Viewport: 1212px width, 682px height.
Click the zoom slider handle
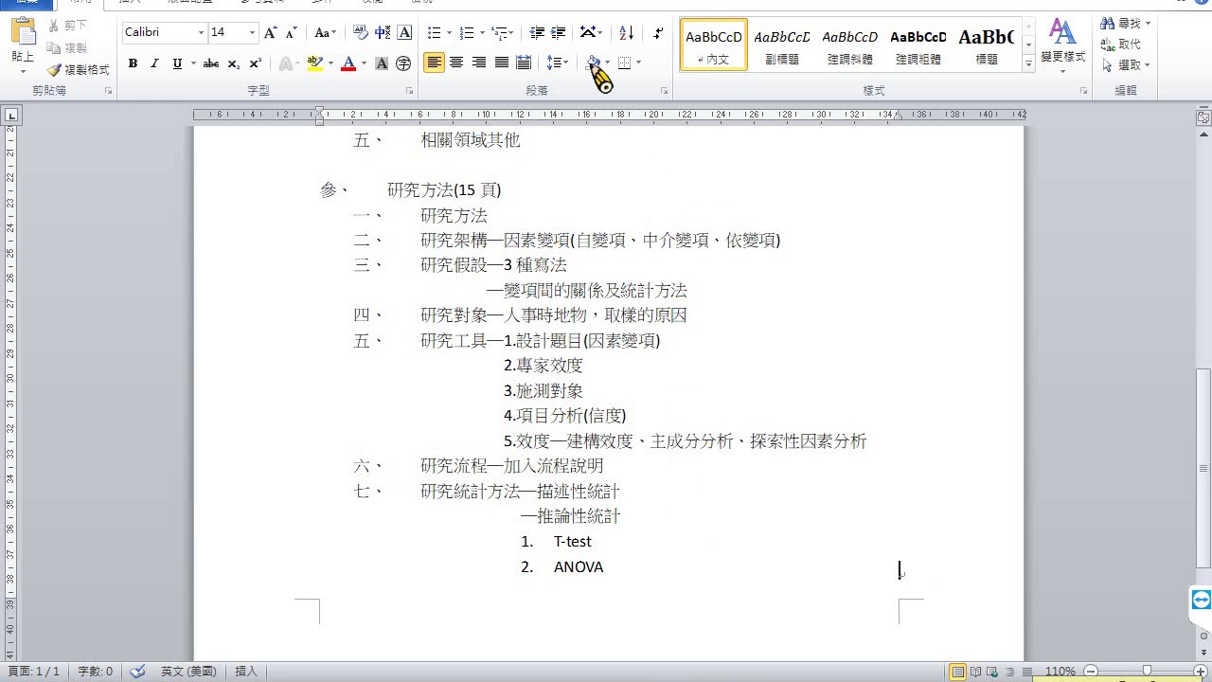[1147, 671]
